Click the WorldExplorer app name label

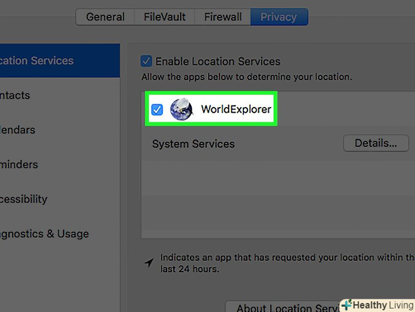click(236, 109)
